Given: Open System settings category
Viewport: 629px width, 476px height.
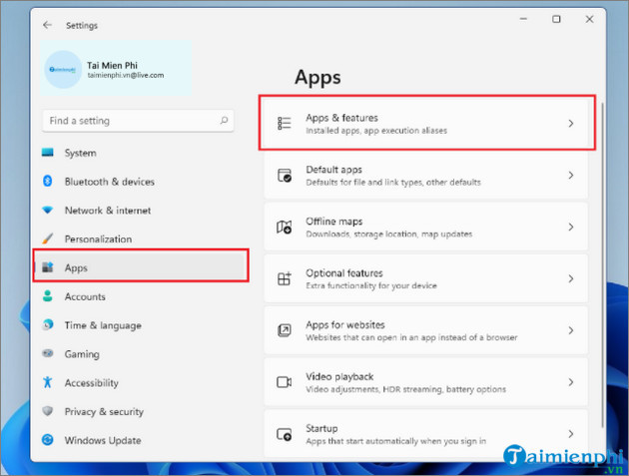Looking at the screenshot, I should 138,153.
